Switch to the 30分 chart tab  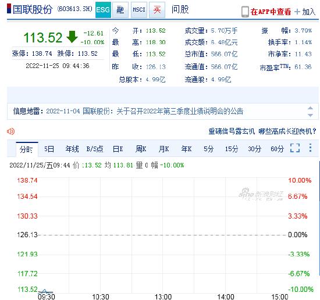tap(254, 149)
